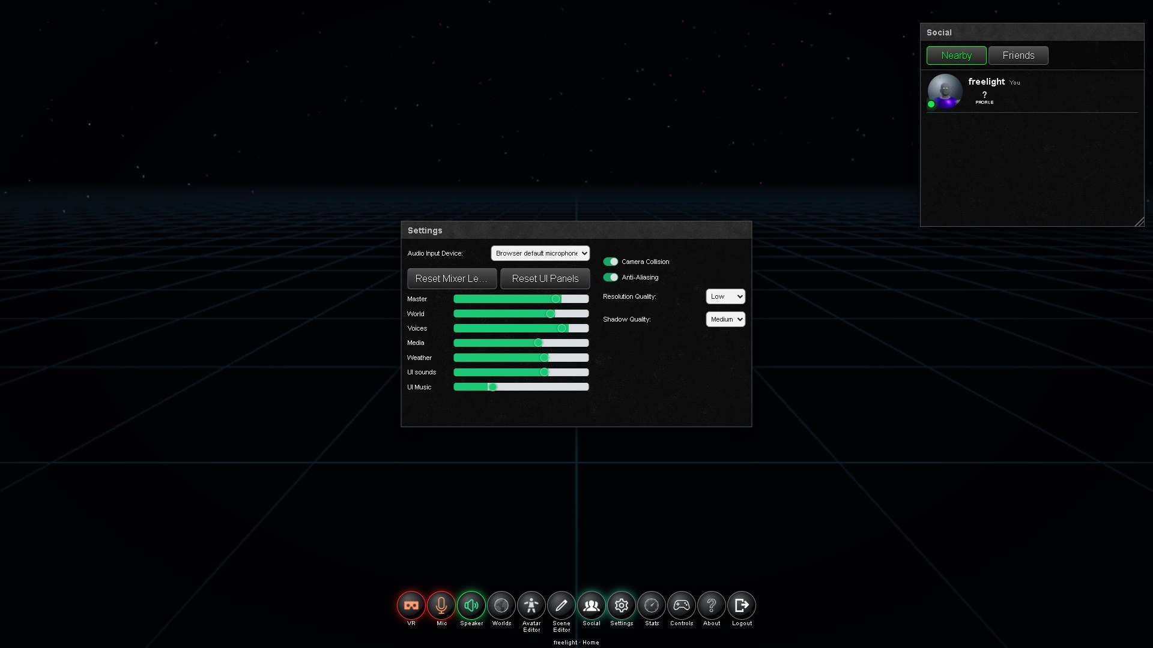Viewport: 1153px width, 648px height.
Task: Open the Avatar Editor icon
Action: point(531,605)
